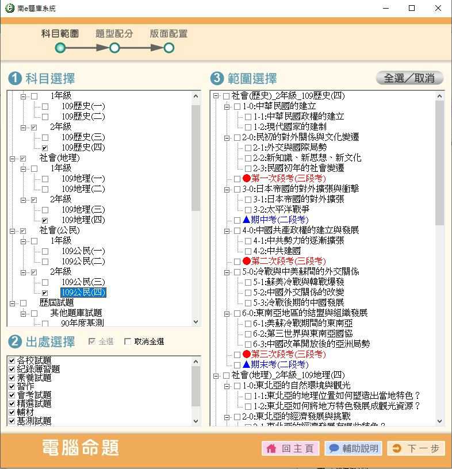This screenshot has width=452, height=469.
Task: Click range tree scroll-up arrow
Action: click(439, 96)
